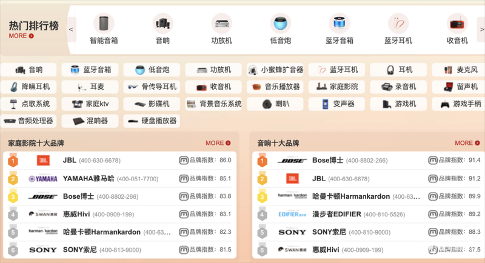This screenshot has height=263, width=485.
Task: Click 品牌指数 85.1 for YAMAHA
Action: (205, 178)
